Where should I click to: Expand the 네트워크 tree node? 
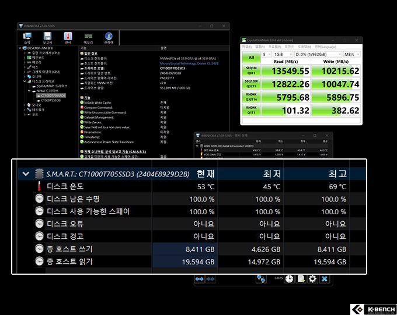25,109
